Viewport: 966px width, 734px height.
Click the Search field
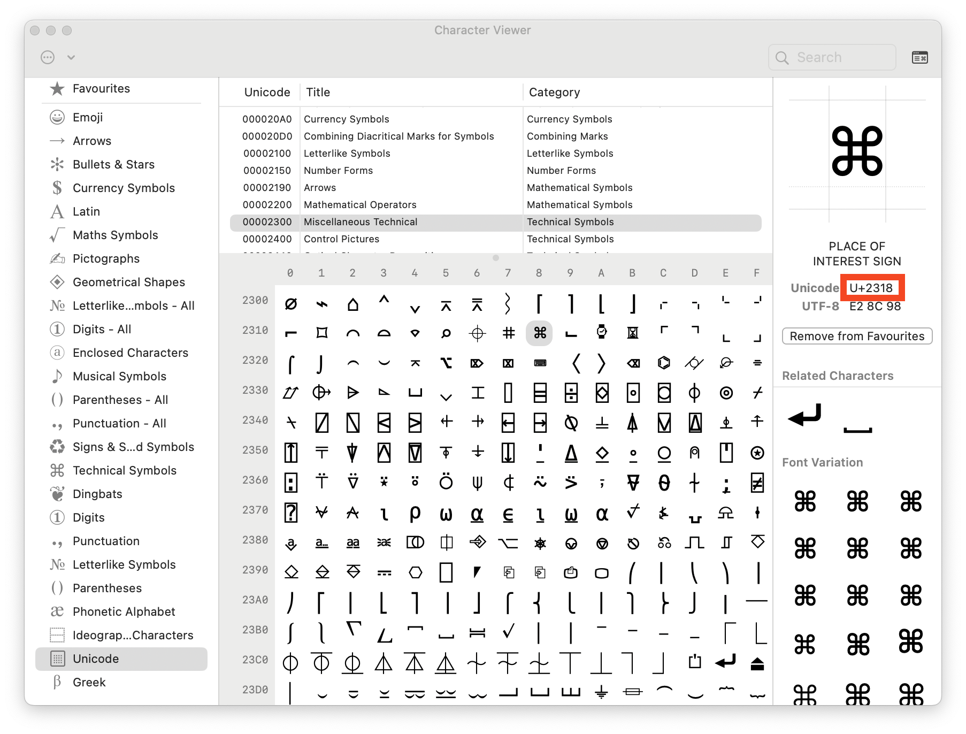(x=832, y=57)
